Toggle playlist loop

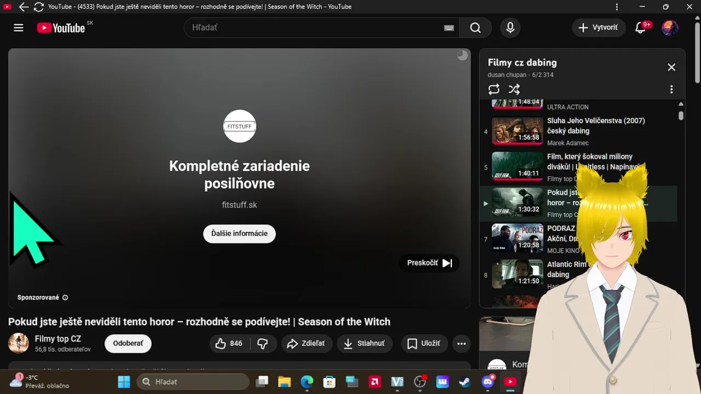[494, 89]
